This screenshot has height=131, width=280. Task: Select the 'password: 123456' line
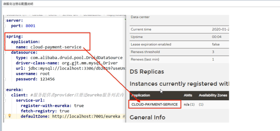(x=35, y=79)
